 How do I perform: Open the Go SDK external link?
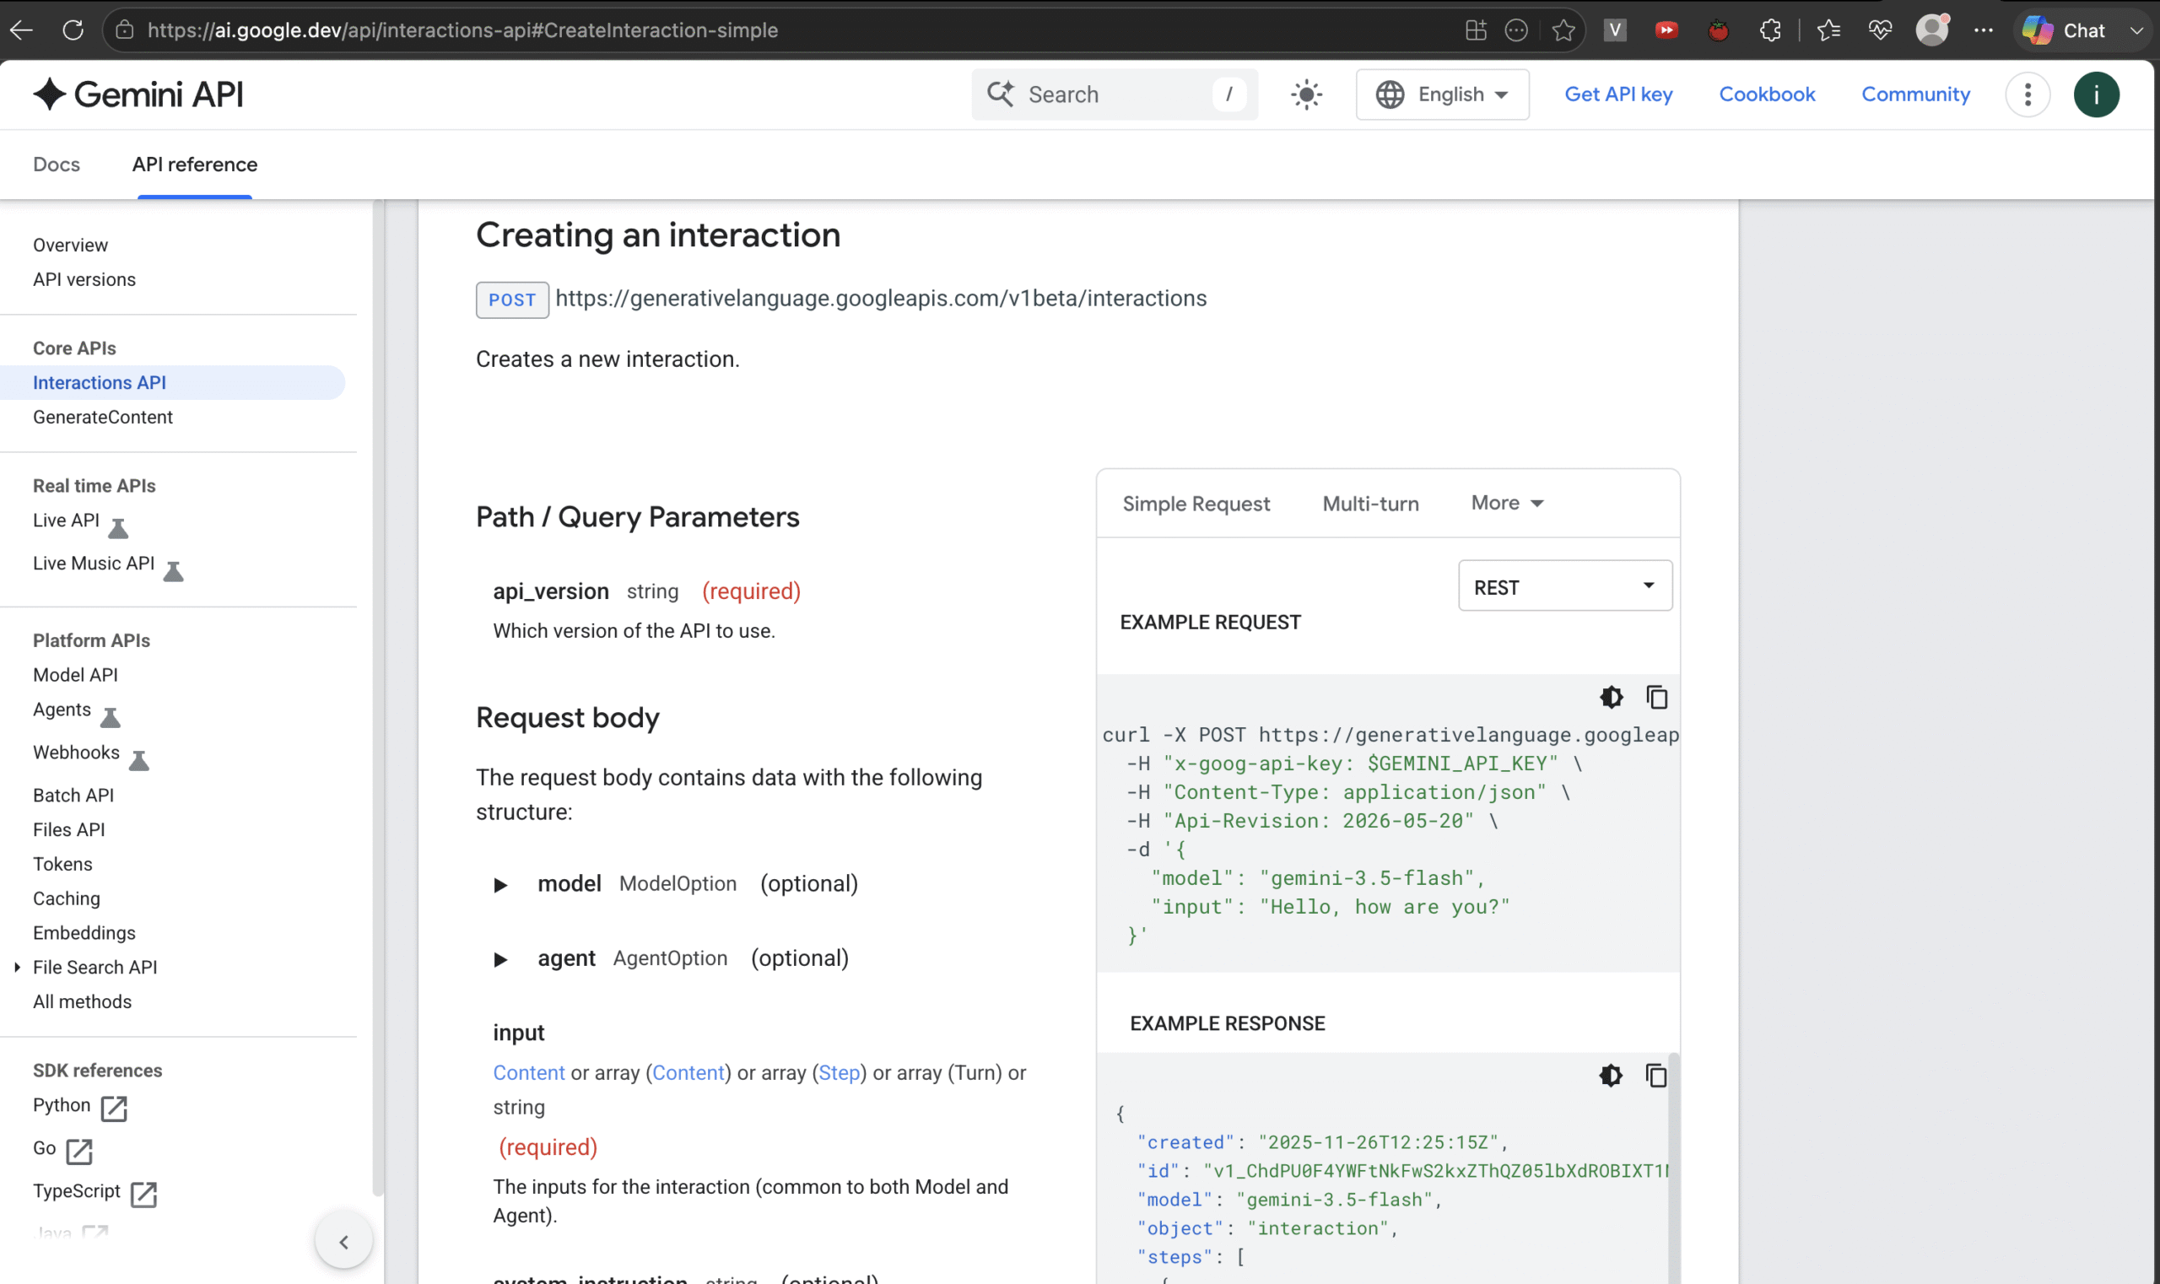point(62,1150)
